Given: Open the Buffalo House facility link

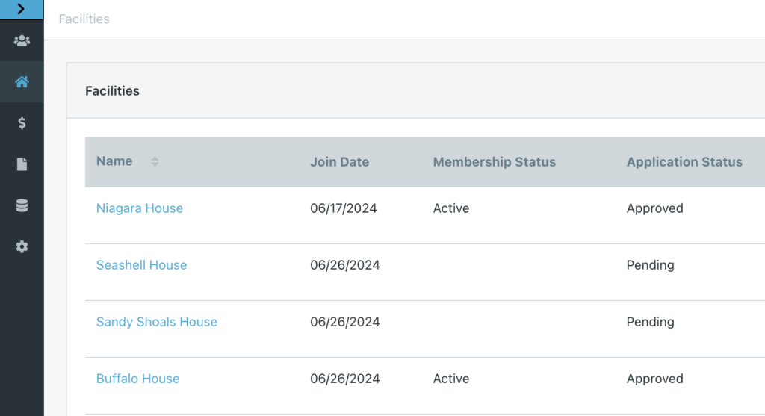Looking at the screenshot, I should (137, 379).
